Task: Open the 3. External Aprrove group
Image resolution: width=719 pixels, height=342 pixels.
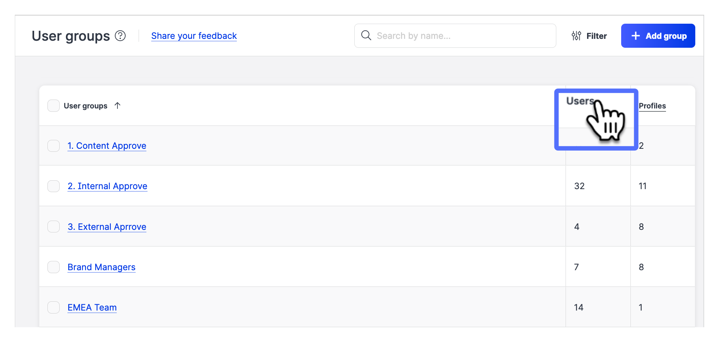Action: (107, 227)
